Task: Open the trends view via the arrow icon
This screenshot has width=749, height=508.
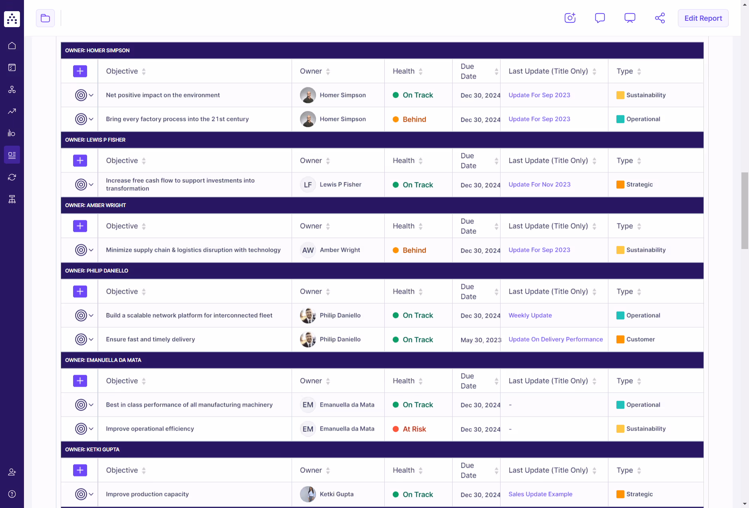Action: (x=12, y=111)
